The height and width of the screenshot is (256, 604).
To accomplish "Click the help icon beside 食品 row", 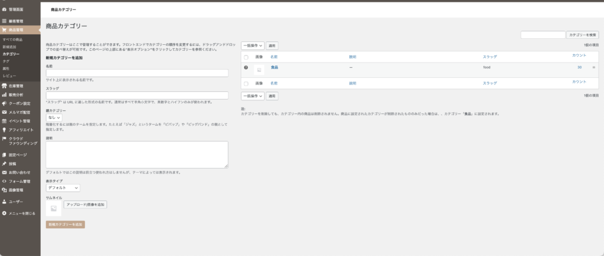I will (246, 68).
